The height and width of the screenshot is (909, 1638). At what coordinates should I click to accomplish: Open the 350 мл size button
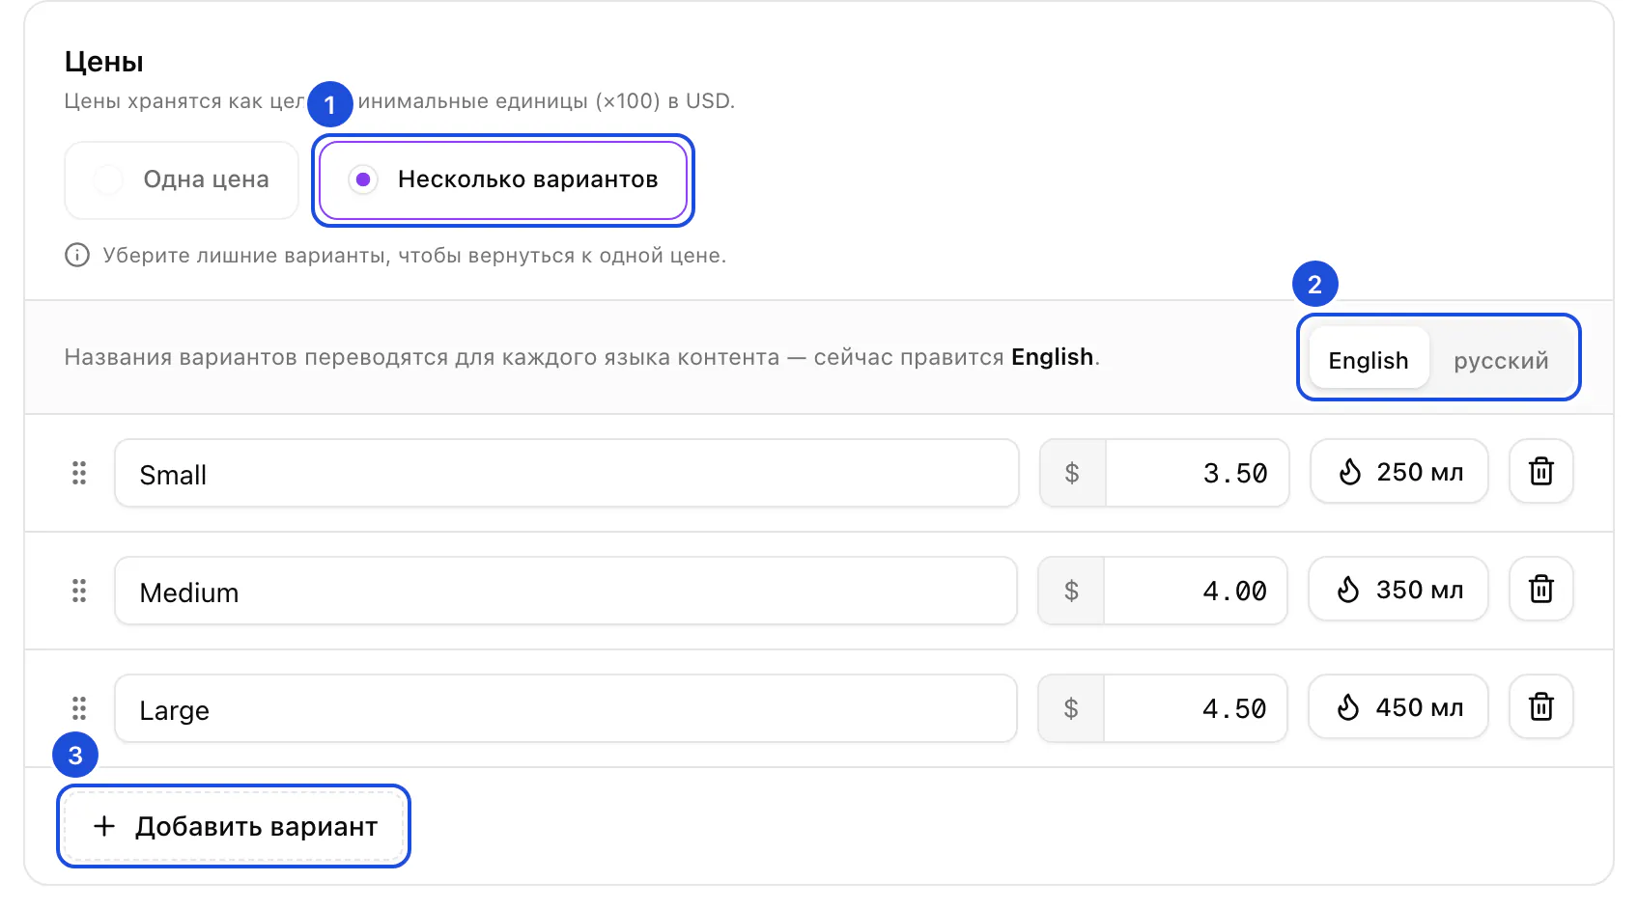point(1398,590)
